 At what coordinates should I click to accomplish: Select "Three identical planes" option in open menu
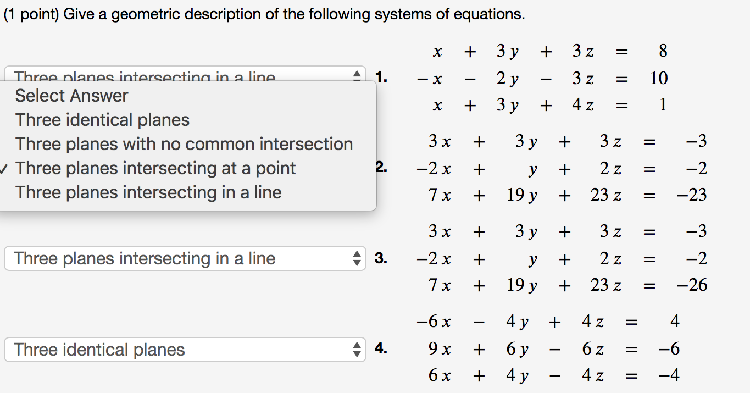pos(102,119)
